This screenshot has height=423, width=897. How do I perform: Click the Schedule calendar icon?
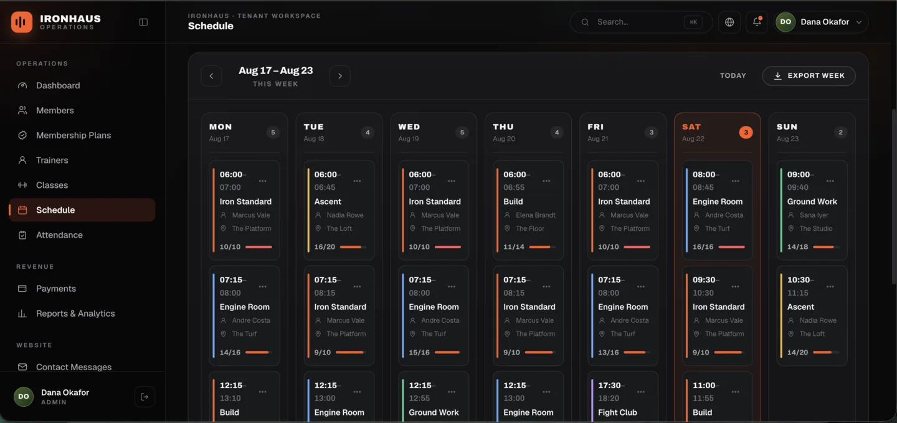(x=22, y=210)
